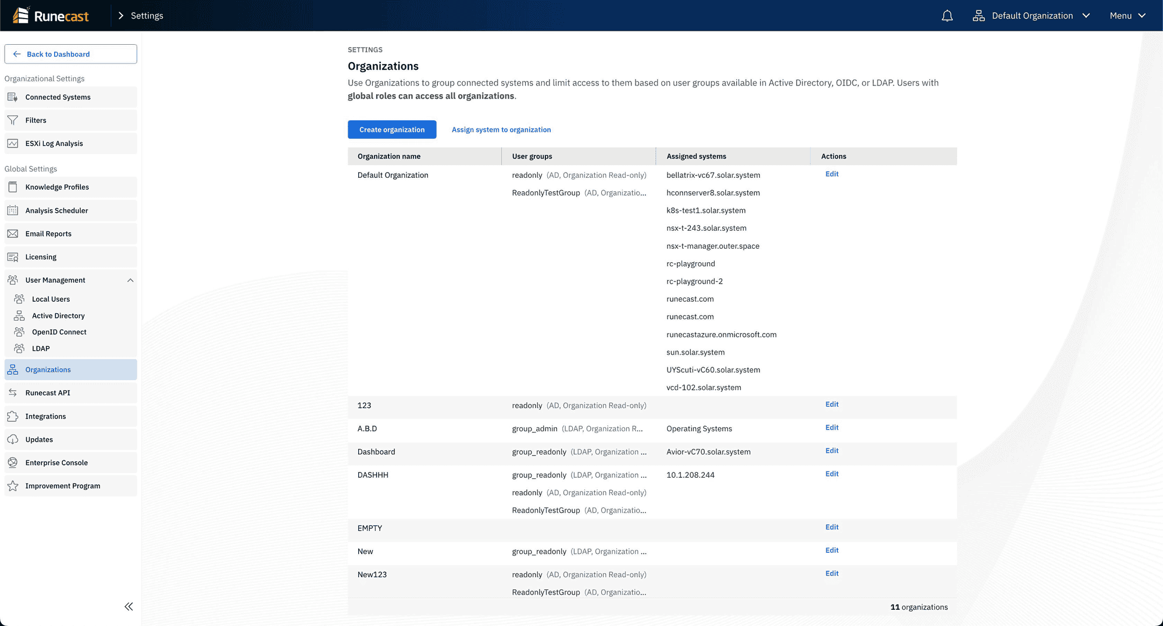Click Assign system to organization link
Image resolution: width=1163 pixels, height=626 pixels.
pyautogui.click(x=501, y=130)
